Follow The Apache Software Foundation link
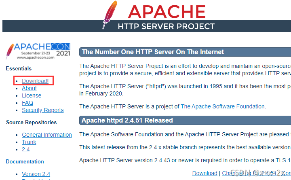This screenshot has height=180, width=291. [223, 106]
